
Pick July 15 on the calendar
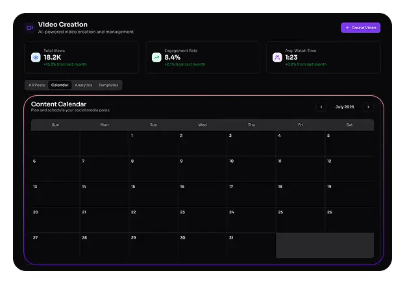click(x=153, y=195)
